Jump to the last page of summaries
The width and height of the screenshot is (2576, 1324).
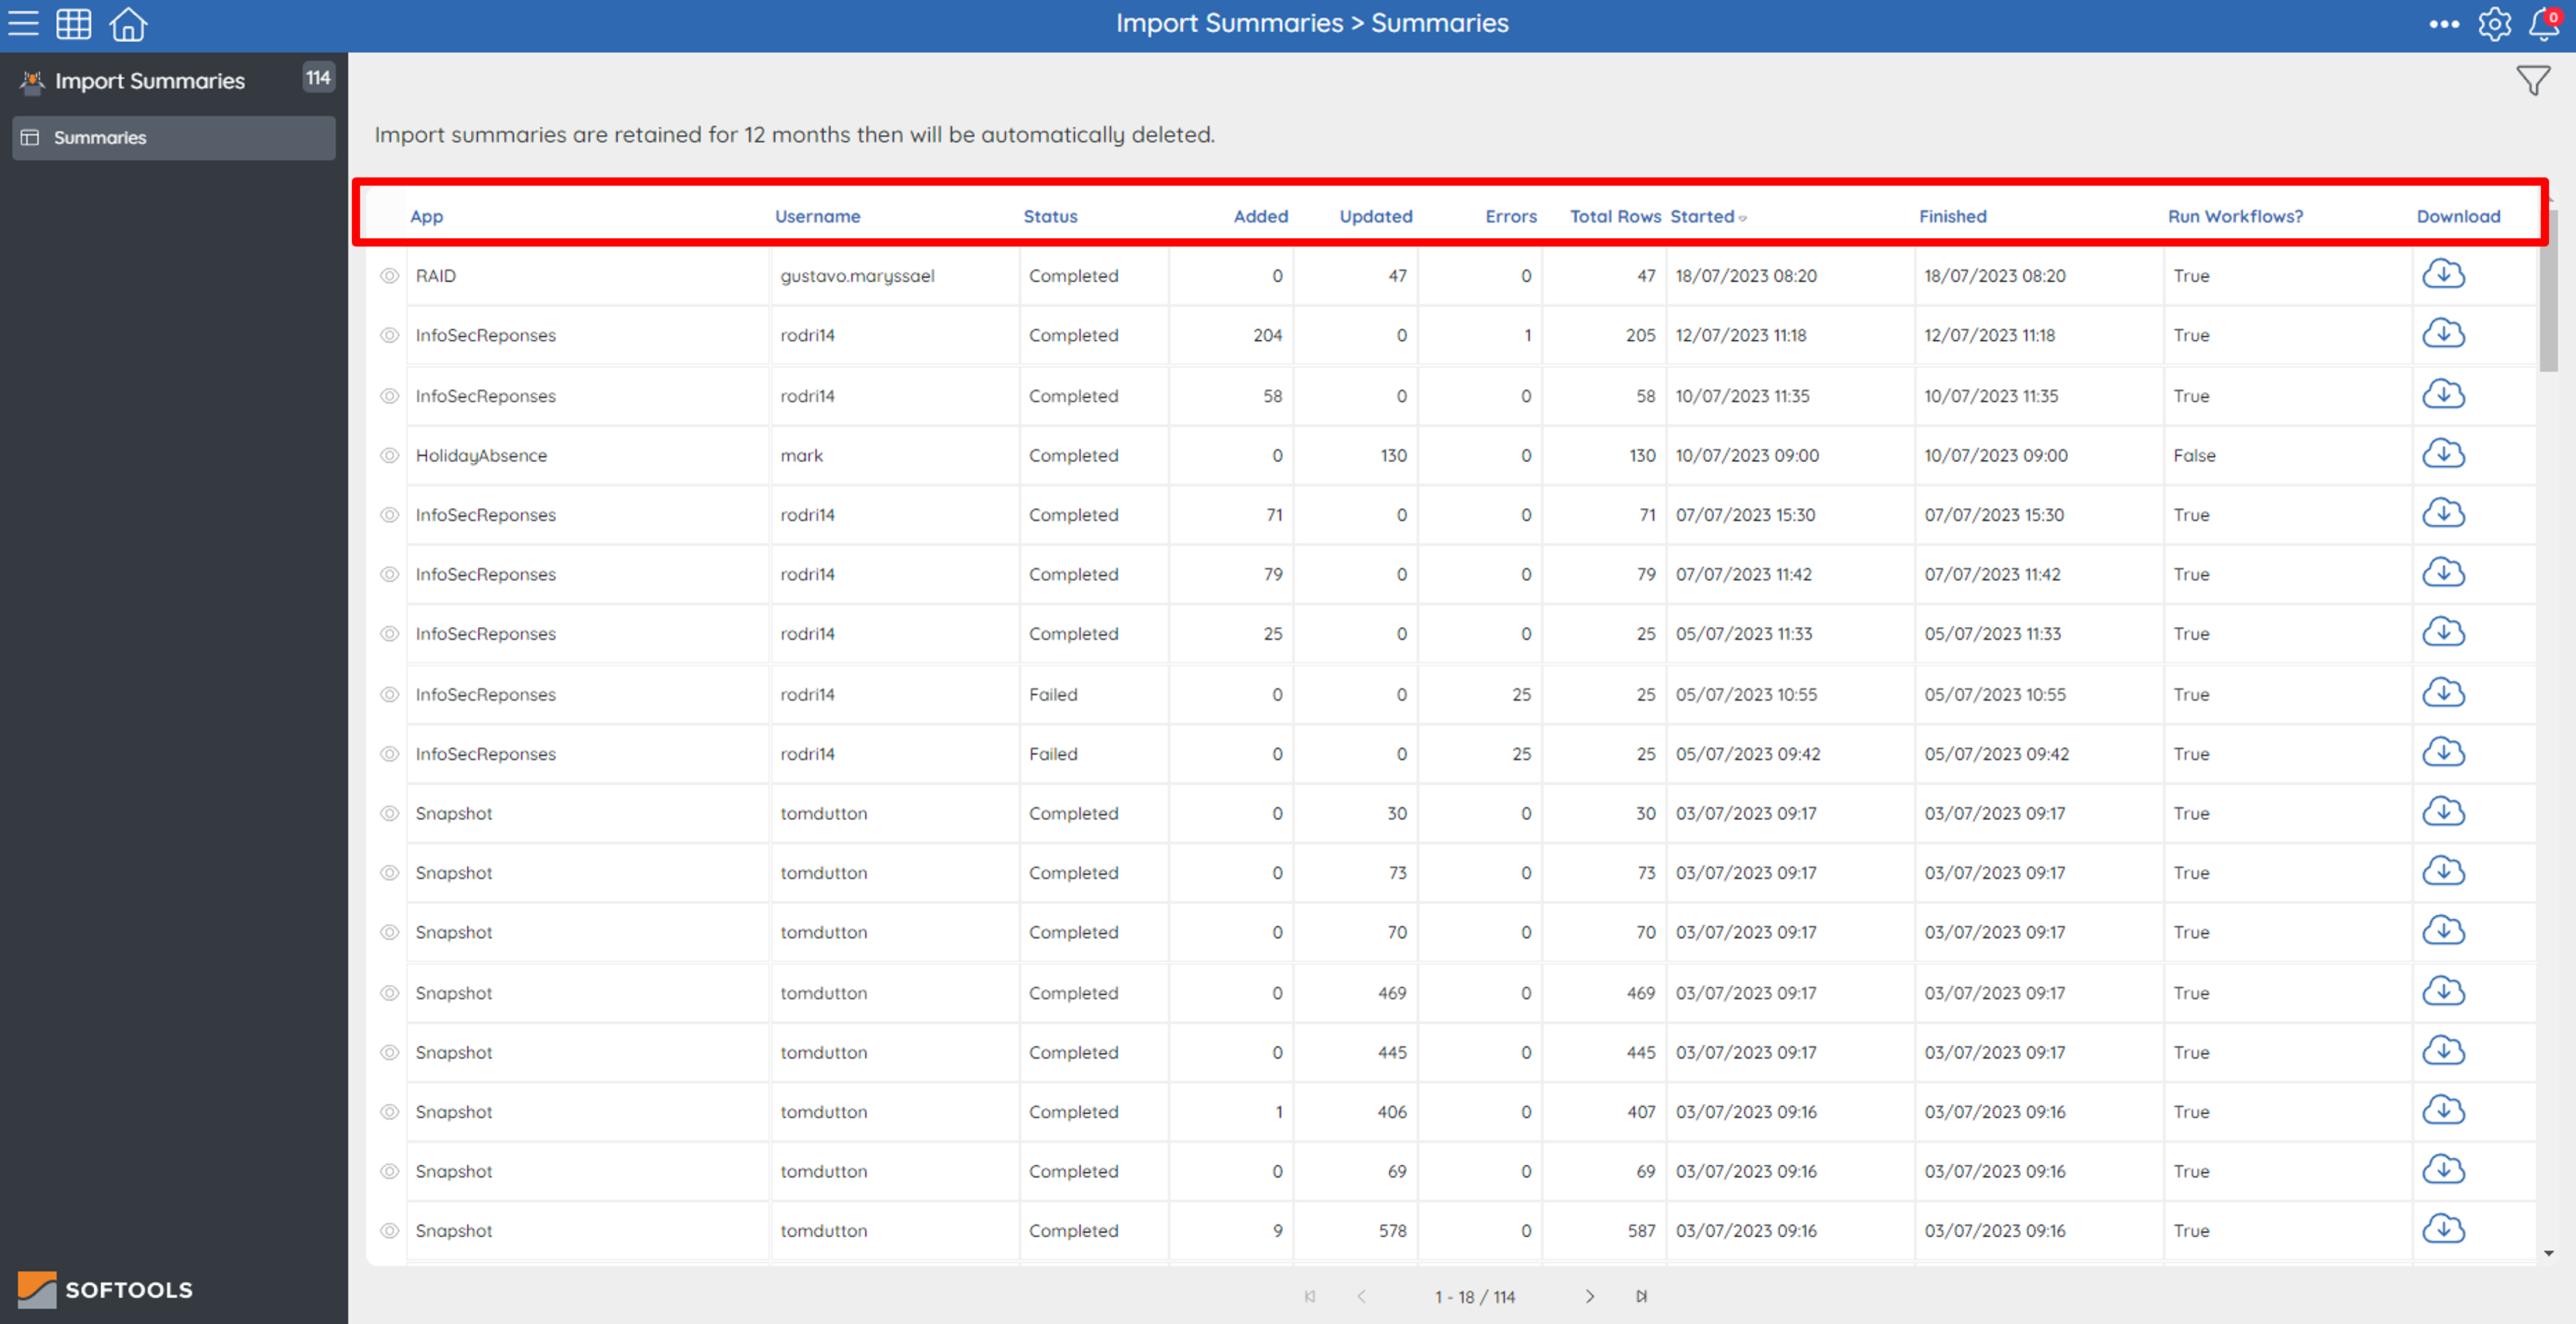[1641, 1296]
